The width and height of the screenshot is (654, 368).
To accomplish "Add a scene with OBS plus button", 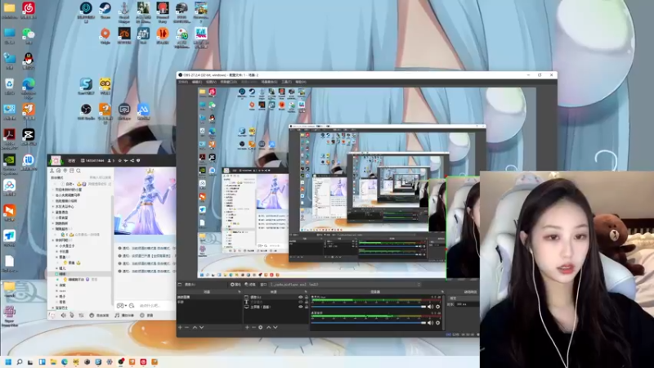I will click(x=180, y=328).
